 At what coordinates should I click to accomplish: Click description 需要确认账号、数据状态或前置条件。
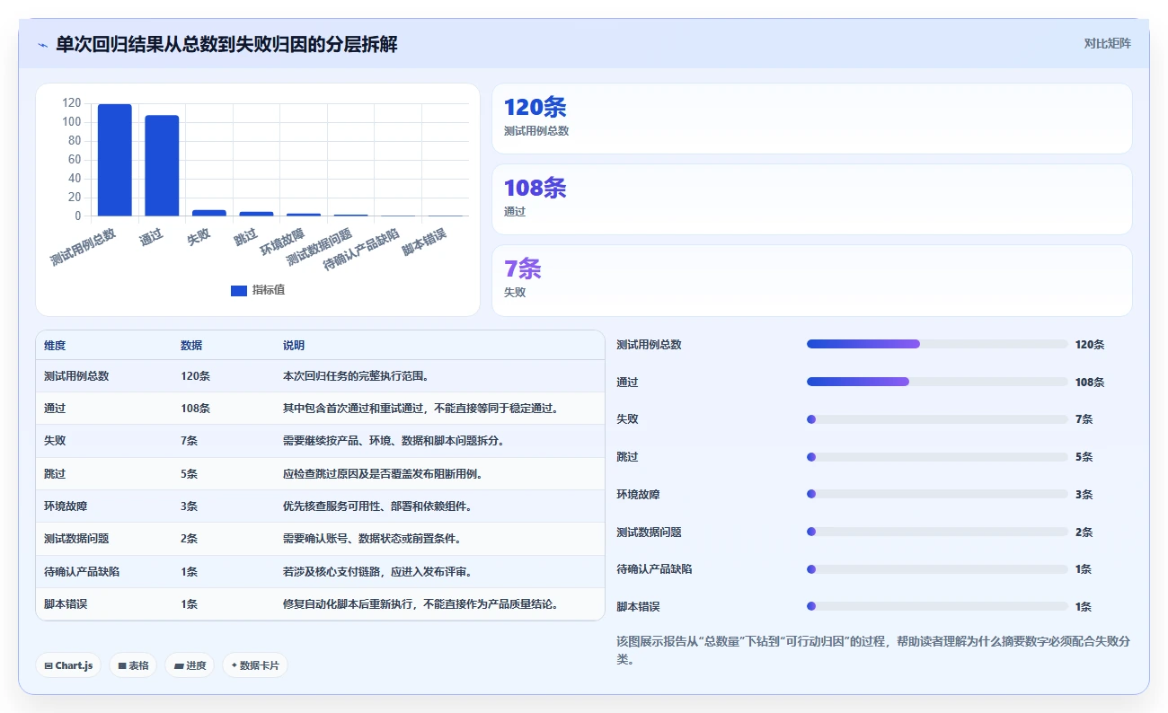[373, 539]
